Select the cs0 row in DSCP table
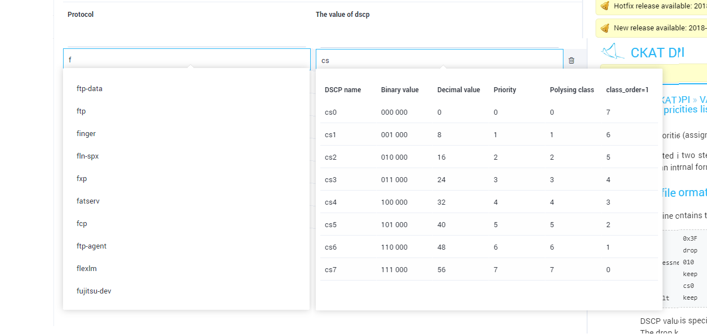The width and height of the screenshot is (707, 334). (x=489, y=112)
